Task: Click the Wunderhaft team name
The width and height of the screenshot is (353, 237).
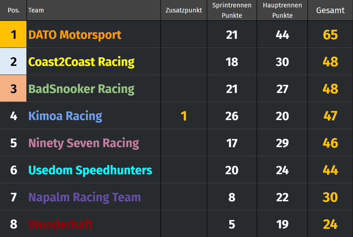Action: 60,224
